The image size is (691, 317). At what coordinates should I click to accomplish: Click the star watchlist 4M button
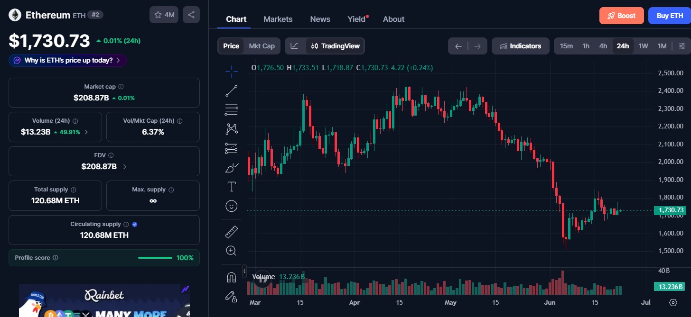(165, 15)
